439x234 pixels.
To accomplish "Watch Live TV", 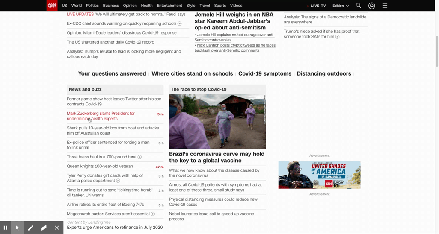I will coord(316,6).
